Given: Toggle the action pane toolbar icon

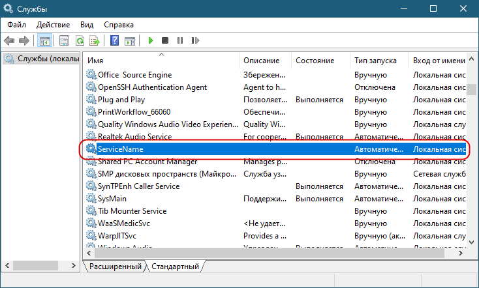Looking at the screenshot, I should (x=130, y=40).
